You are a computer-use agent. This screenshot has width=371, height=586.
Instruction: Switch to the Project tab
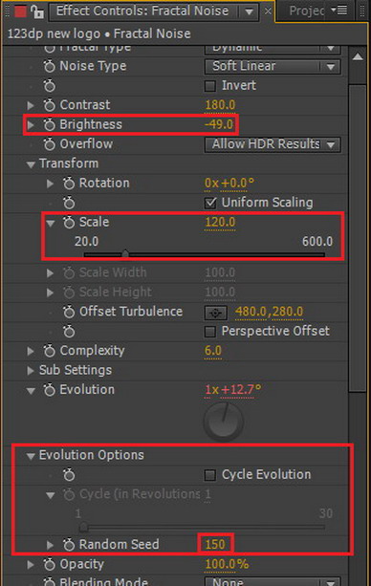(306, 11)
